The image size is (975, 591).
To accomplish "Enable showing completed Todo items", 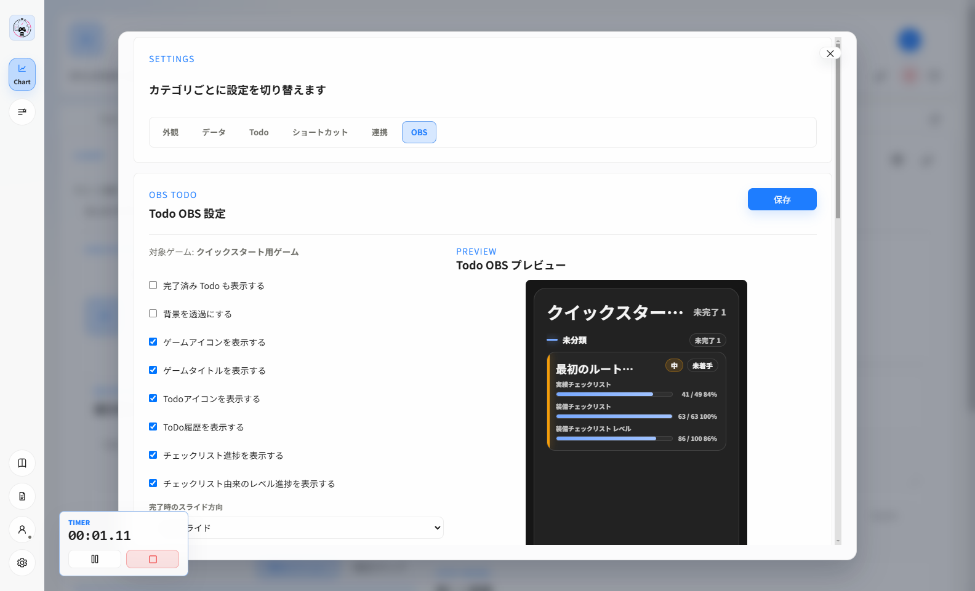I will coord(153,285).
